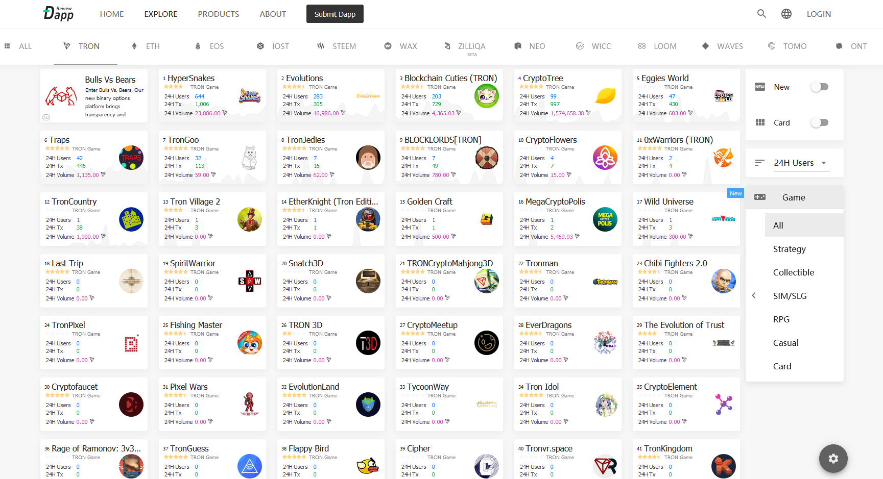Image resolution: width=883 pixels, height=479 pixels.
Task: Click the Submit Dapp button
Action: pyautogui.click(x=335, y=14)
